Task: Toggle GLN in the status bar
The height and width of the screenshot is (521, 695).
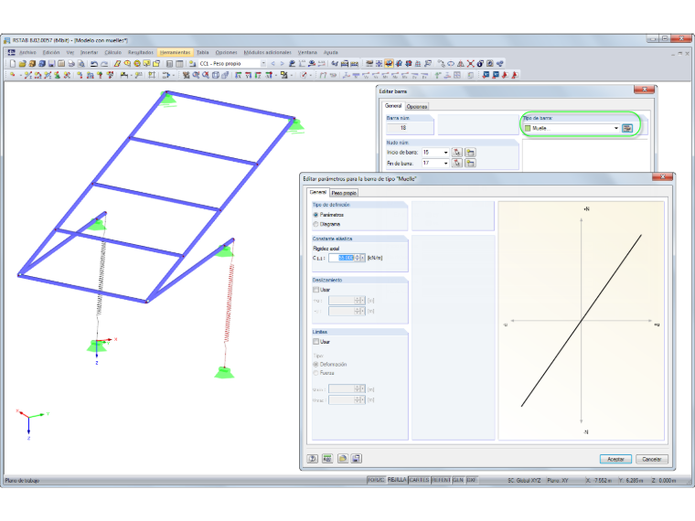Action: (458, 480)
